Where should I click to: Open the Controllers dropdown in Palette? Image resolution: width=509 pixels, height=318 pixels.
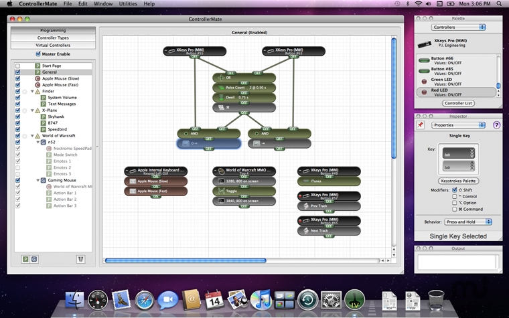coord(460,27)
